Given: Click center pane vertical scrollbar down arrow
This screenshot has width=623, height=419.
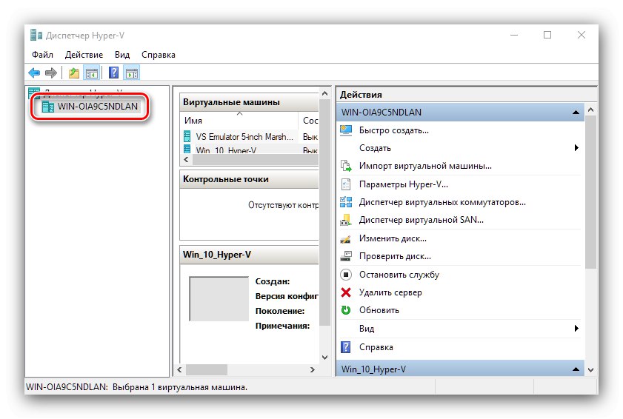Looking at the screenshot, I should click(324, 357).
